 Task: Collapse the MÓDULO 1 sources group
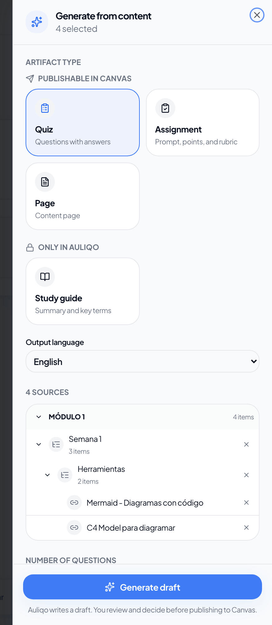coord(39,417)
